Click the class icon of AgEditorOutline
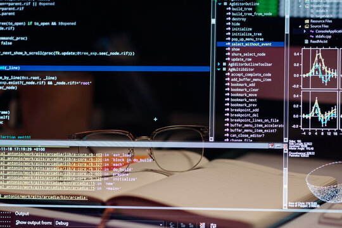Screen dimensions: 342x228 (x=225, y=4)
